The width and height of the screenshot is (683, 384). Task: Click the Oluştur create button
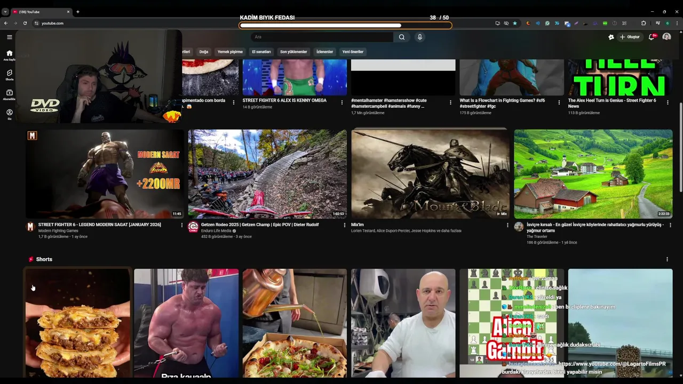(630, 37)
